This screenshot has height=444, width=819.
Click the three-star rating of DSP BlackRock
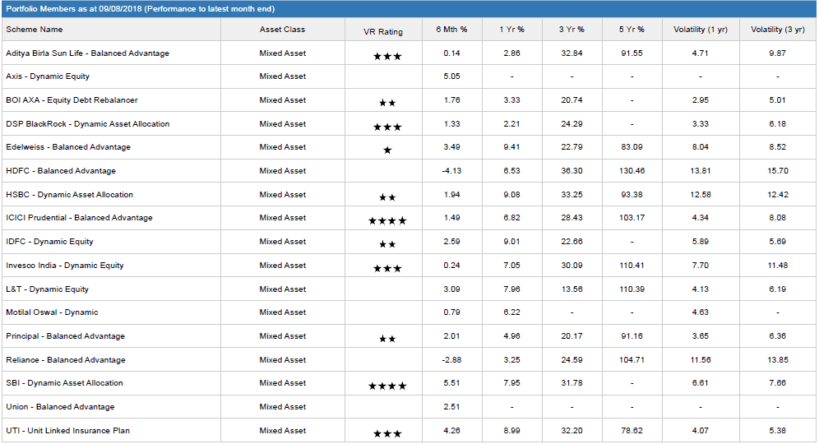387,127
